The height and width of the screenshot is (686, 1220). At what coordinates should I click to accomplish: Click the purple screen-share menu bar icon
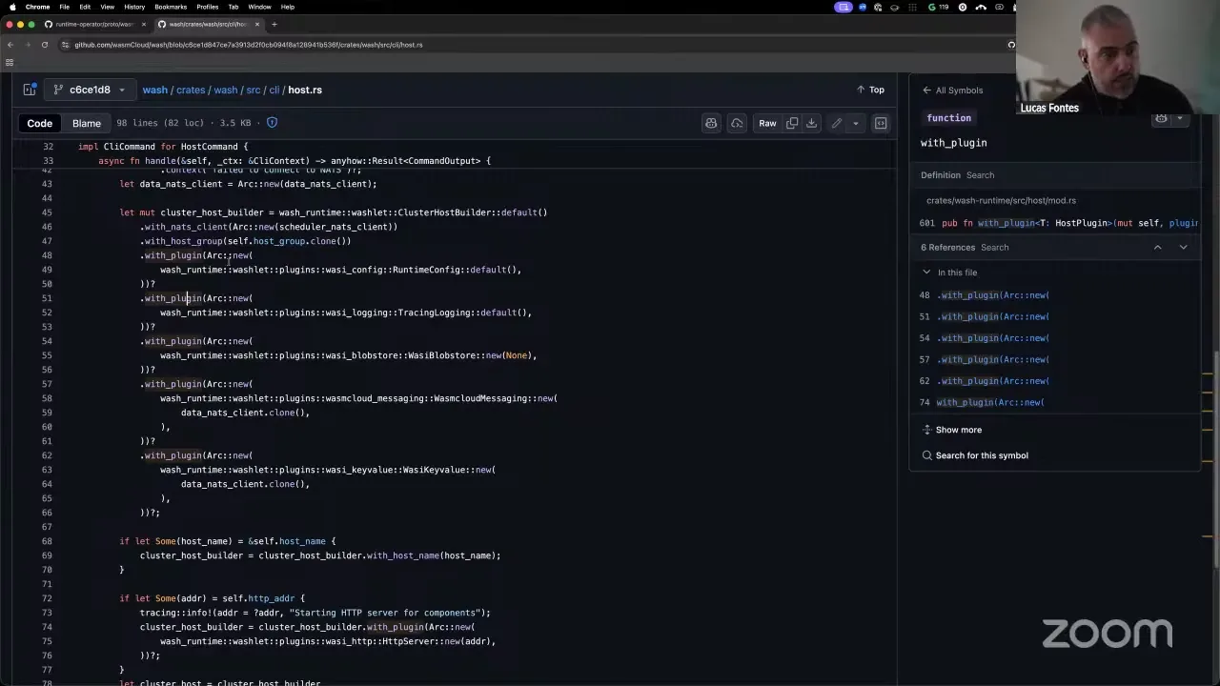(844, 7)
